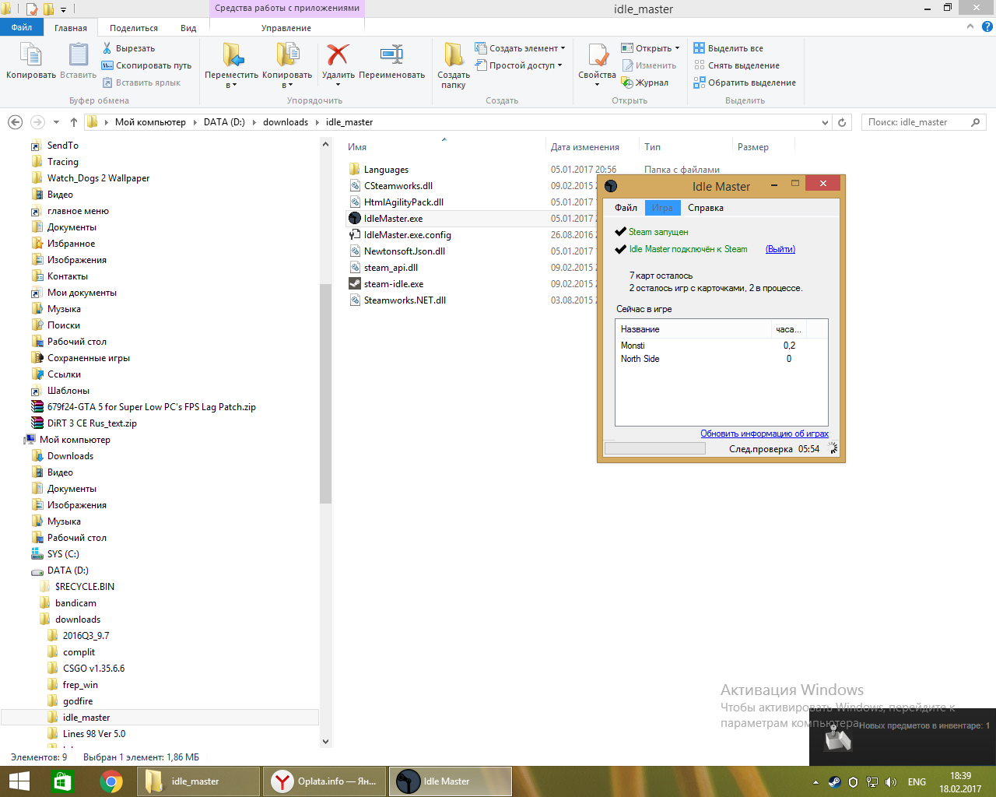996x797 pixels.
Task: Click the Up one level arrow
Action: tap(74, 122)
